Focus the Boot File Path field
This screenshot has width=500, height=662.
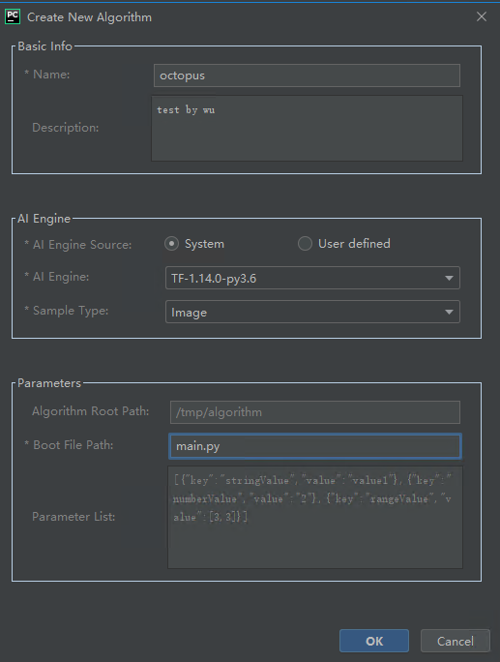click(314, 446)
